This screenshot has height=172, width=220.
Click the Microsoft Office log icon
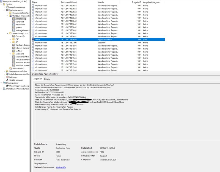(13, 57)
